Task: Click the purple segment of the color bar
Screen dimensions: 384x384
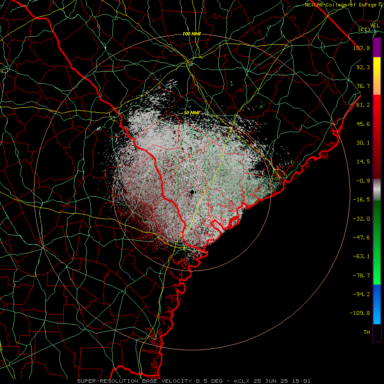Action: (x=377, y=48)
